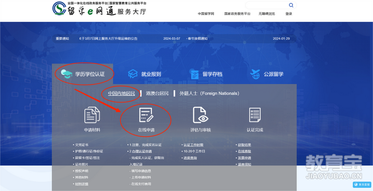Click the 文凭证书 list item

[82, 145]
